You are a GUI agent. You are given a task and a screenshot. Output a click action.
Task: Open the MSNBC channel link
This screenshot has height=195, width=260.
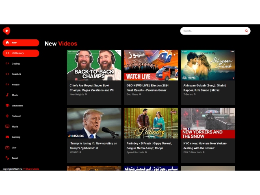(x=75, y=152)
